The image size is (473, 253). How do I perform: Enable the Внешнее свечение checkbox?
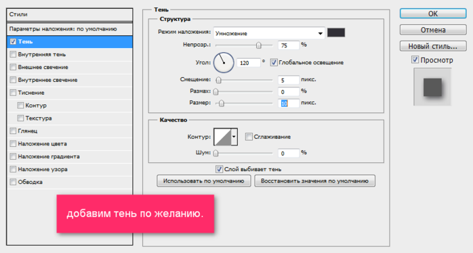(x=13, y=67)
